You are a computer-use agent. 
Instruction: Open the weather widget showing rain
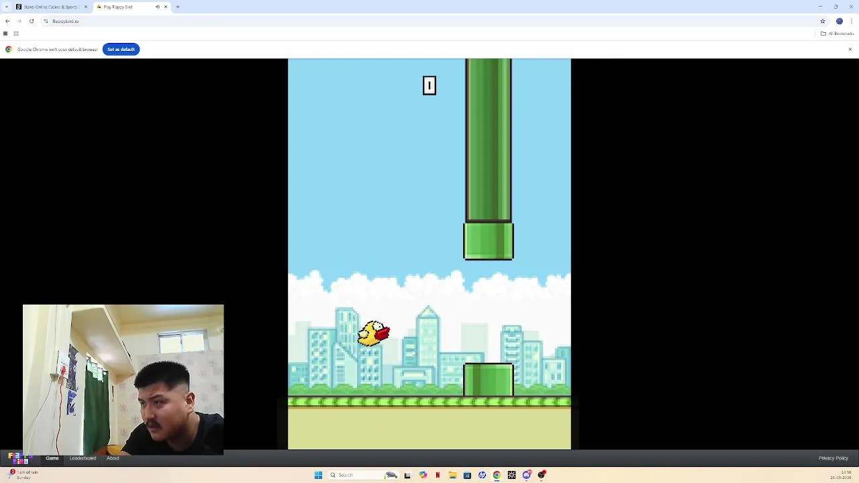coord(23,474)
